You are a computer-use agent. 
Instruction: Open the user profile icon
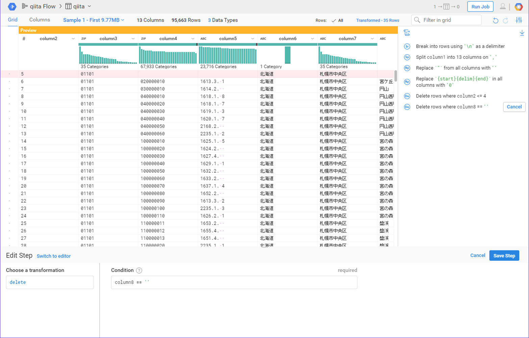coord(503,7)
